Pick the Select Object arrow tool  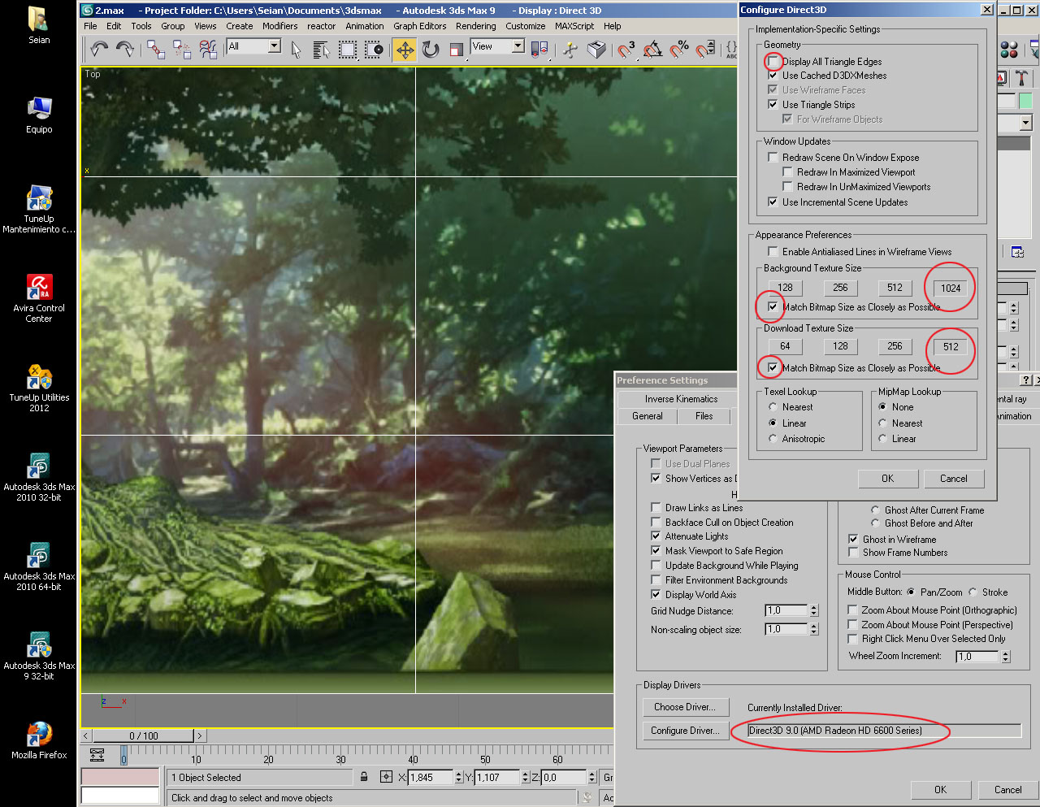pos(296,50)
